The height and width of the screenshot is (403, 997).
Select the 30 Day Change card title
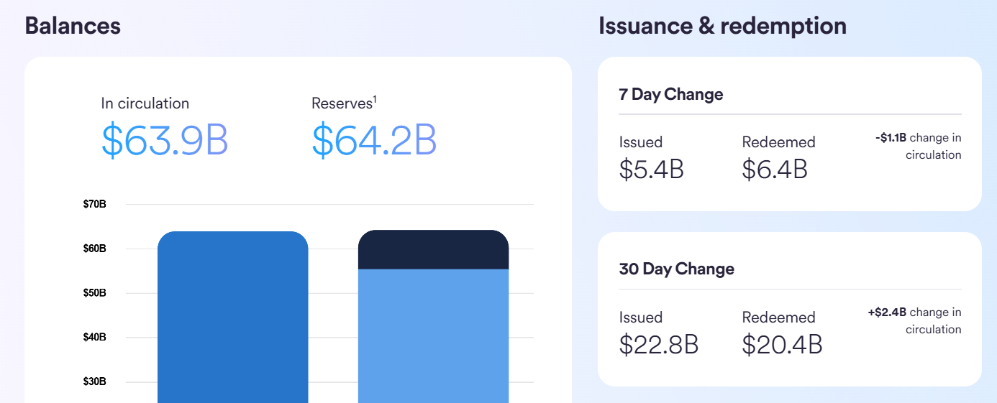676,269
